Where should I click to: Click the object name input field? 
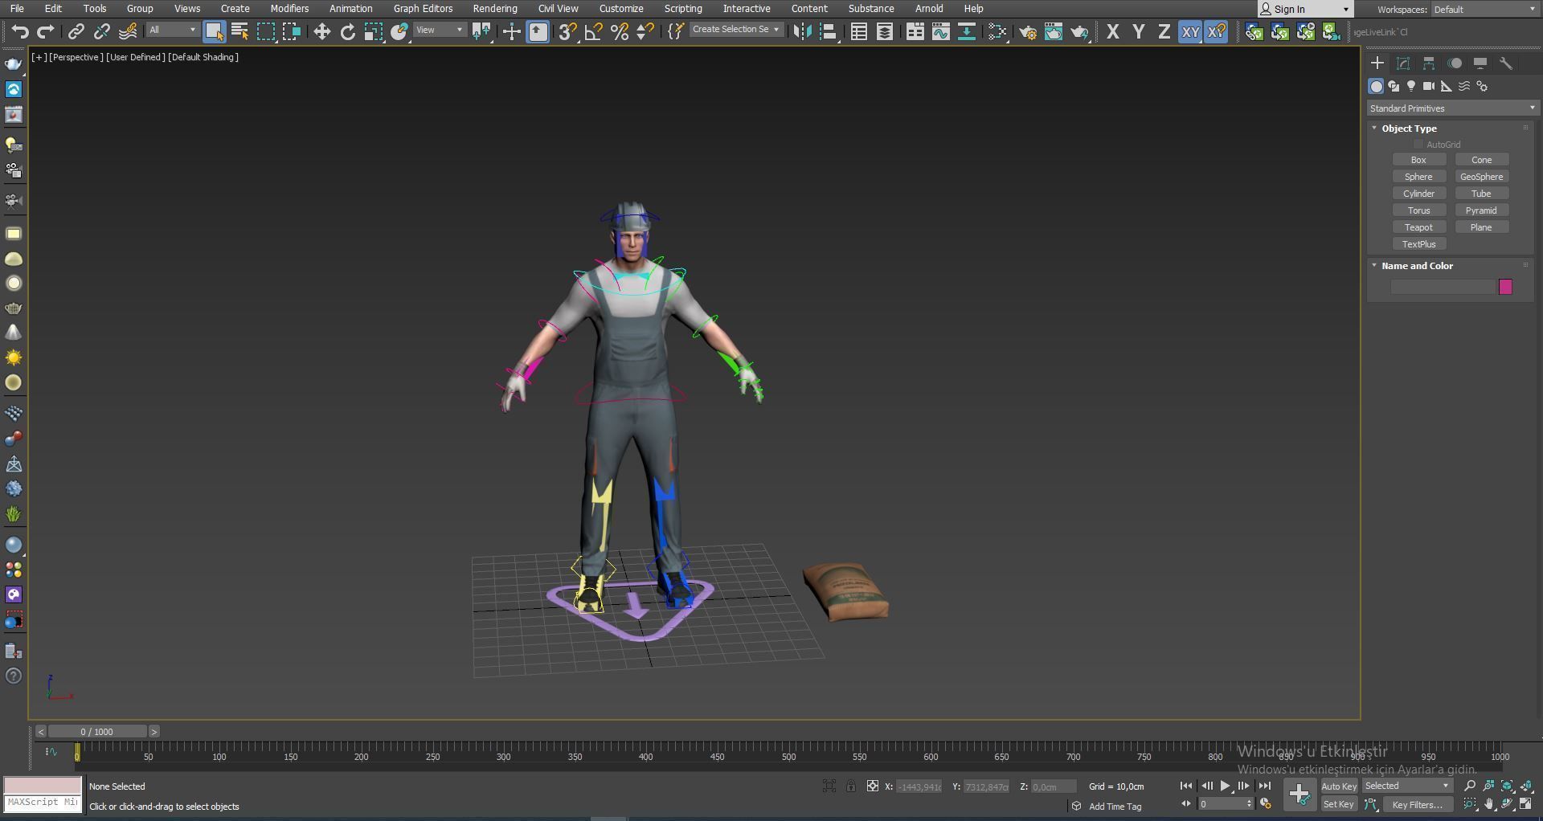coord(1443,287)
